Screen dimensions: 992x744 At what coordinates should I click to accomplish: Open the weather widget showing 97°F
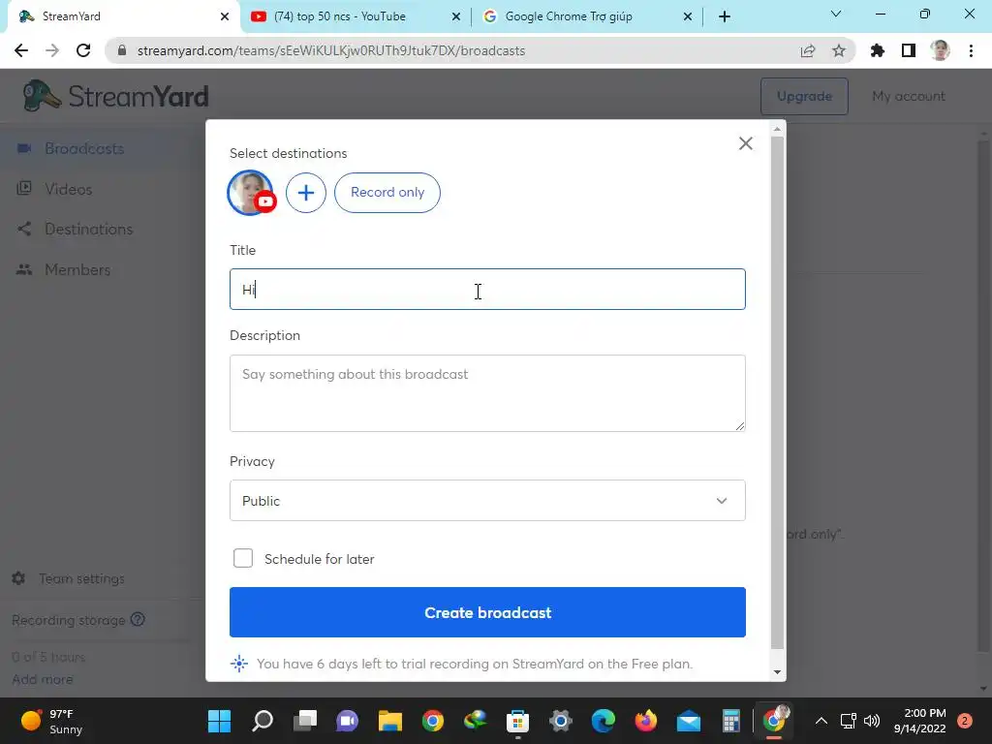[x=52, y=721]
